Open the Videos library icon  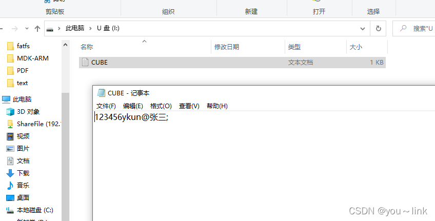coord(10,136)
